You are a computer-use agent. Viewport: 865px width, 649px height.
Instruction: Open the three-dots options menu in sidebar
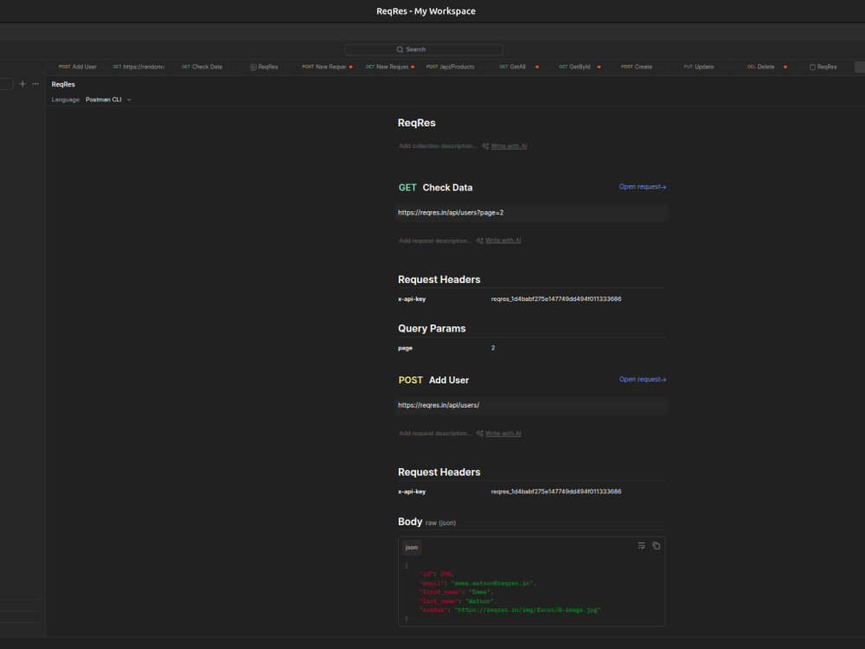35,84
